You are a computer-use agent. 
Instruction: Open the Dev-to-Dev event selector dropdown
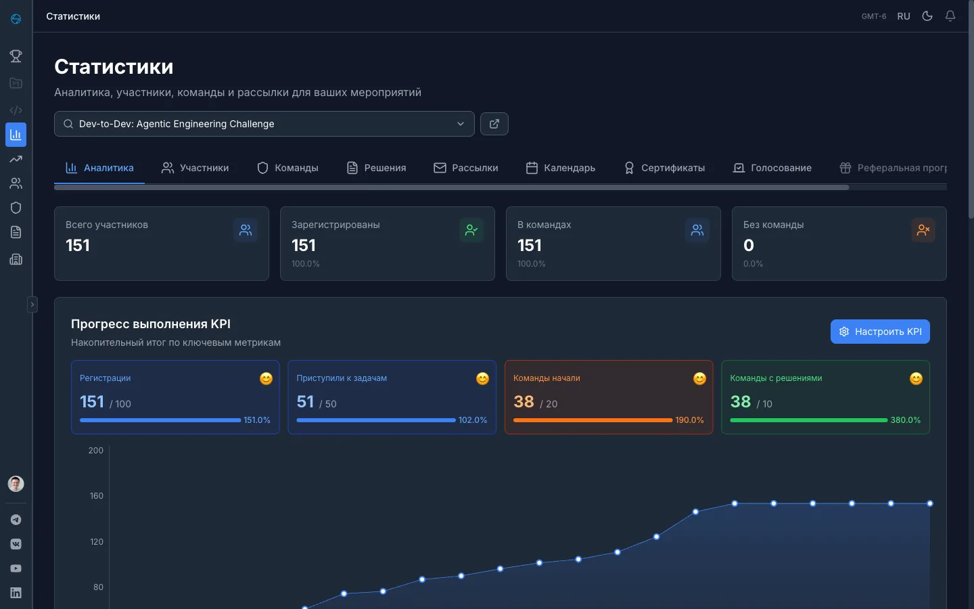264,124
